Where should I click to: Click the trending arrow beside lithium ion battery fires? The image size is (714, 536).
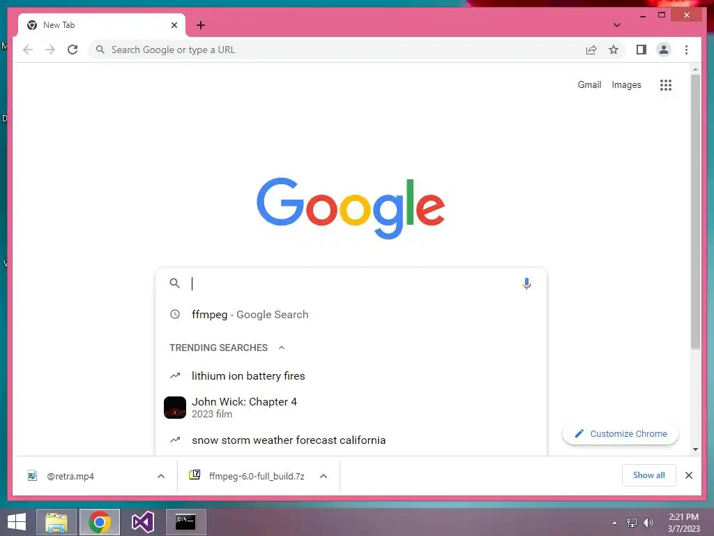click(175, 375)
